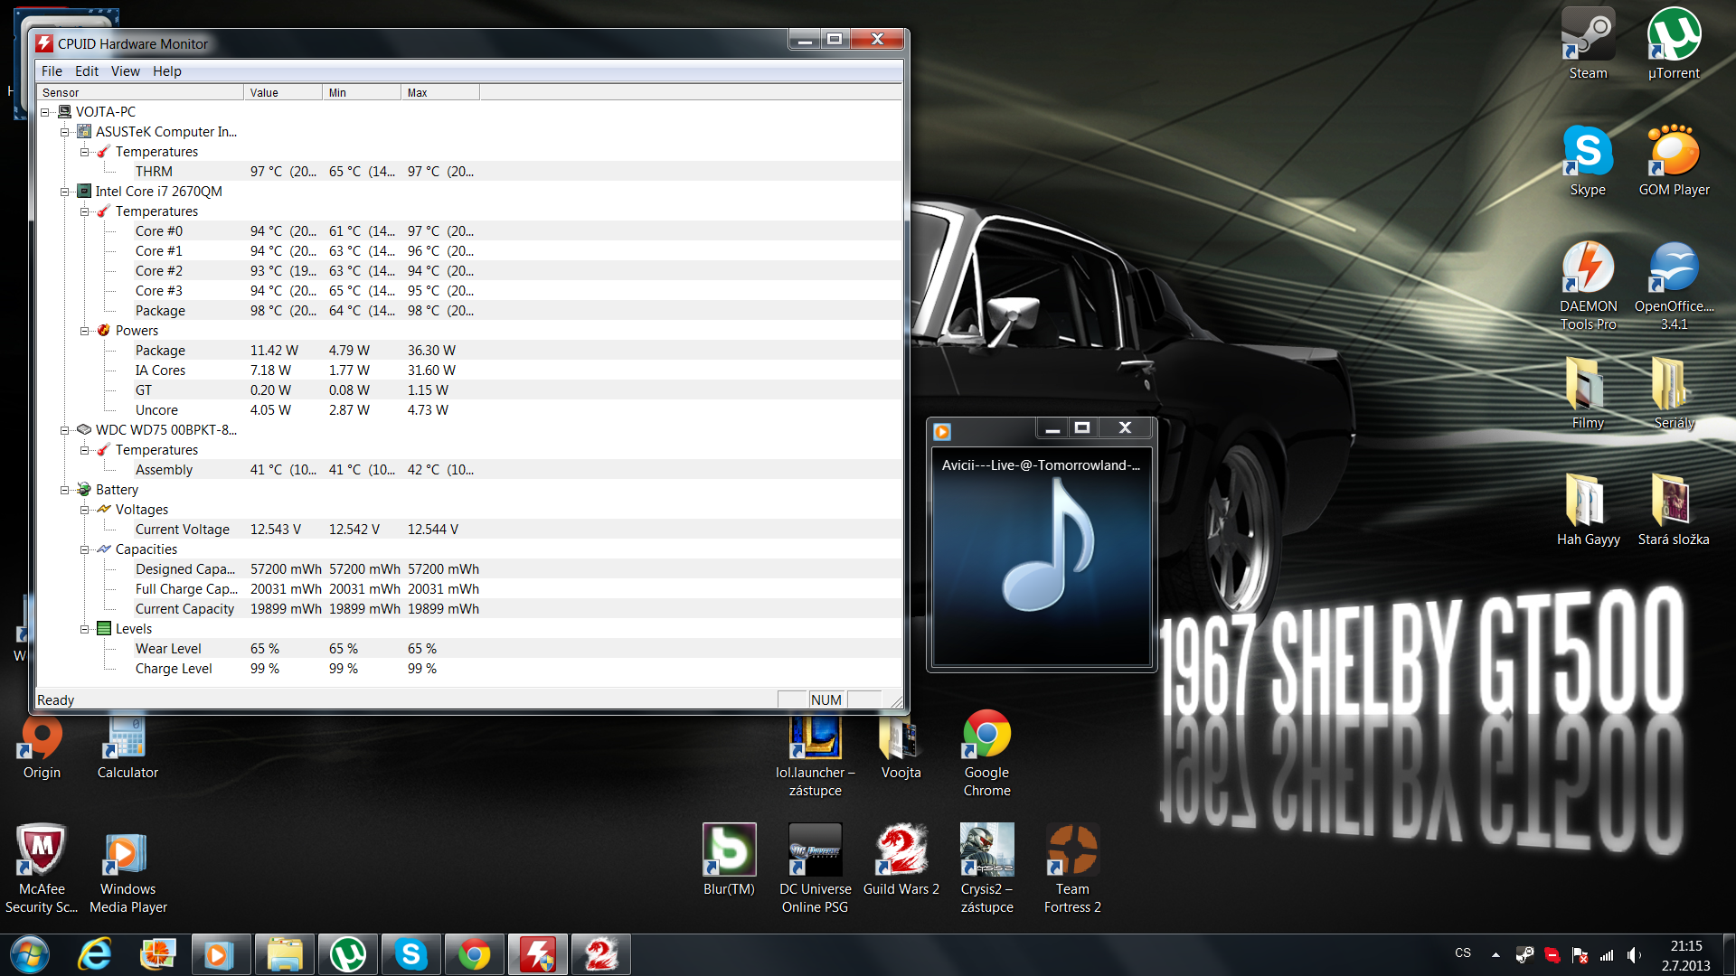
Task: Open the Calculator desktop shortcut
Action: pyautogui.click(x=127, y=746)
